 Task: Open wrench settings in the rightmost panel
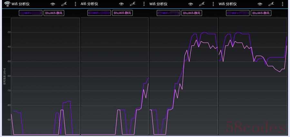pyautogui.click(x=271, y=4)
